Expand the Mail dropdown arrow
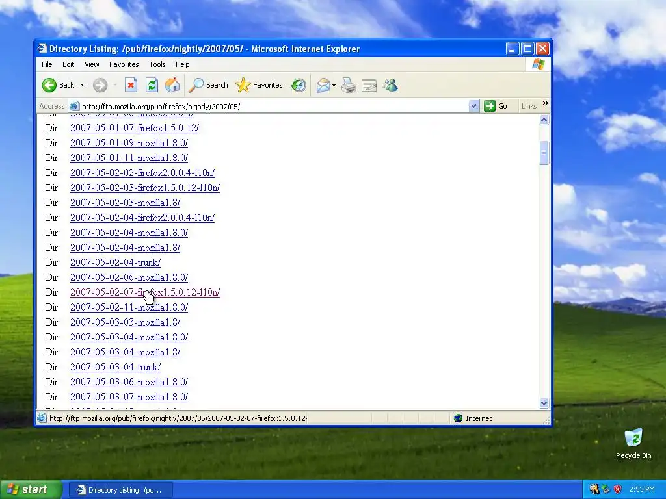 tap(334, 85)
